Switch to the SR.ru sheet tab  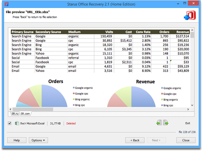[15, 114]
